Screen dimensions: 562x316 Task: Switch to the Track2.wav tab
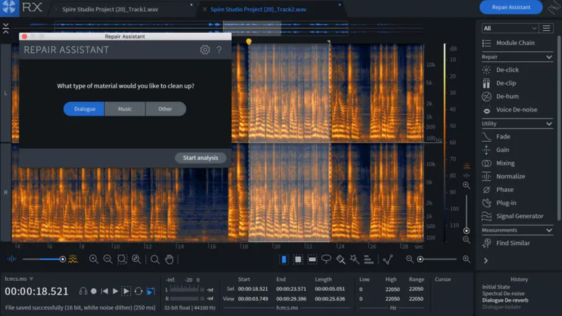[x=259, y=9]
